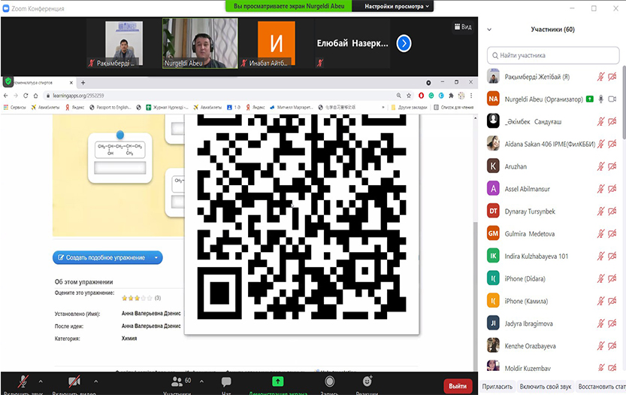Viewport: 626px width, 395px height.
Task: Click the Химия category link
Action: coord(129,339)
